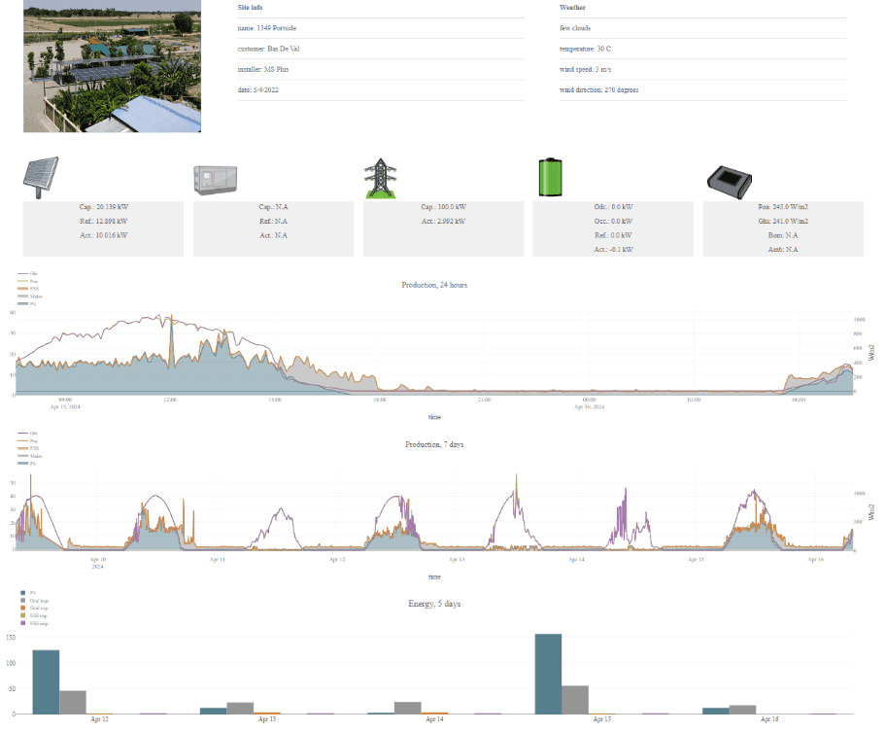Toggle Ghi trace in 24 hours legend
The width and height of the screenshot is (885, 732).
[x=27, y=273]
